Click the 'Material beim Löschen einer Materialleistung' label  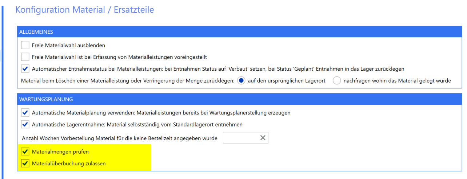pos(128,81)
